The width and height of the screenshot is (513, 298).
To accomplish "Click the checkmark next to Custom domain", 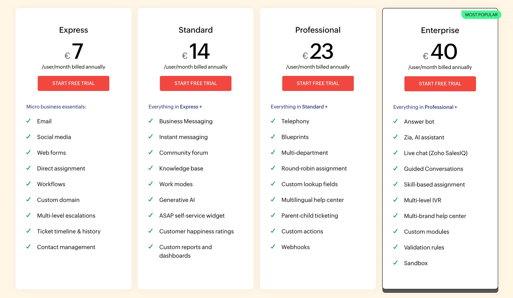I will click(x=29, y=200).
